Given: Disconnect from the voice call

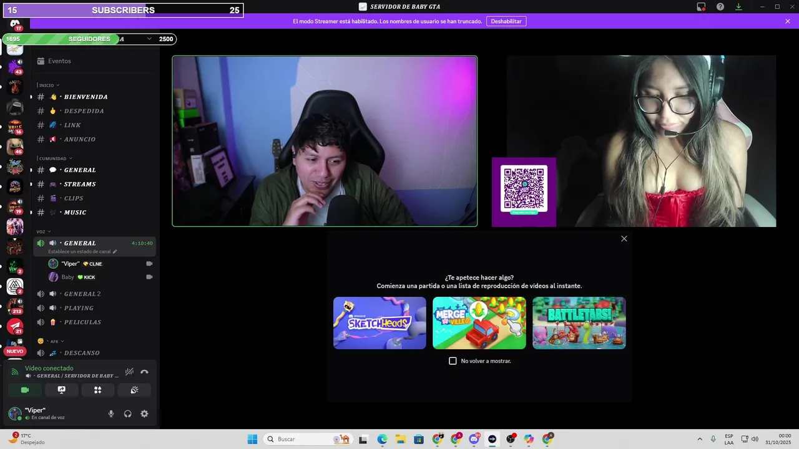Looking at the screenshot, I should 144,372.
